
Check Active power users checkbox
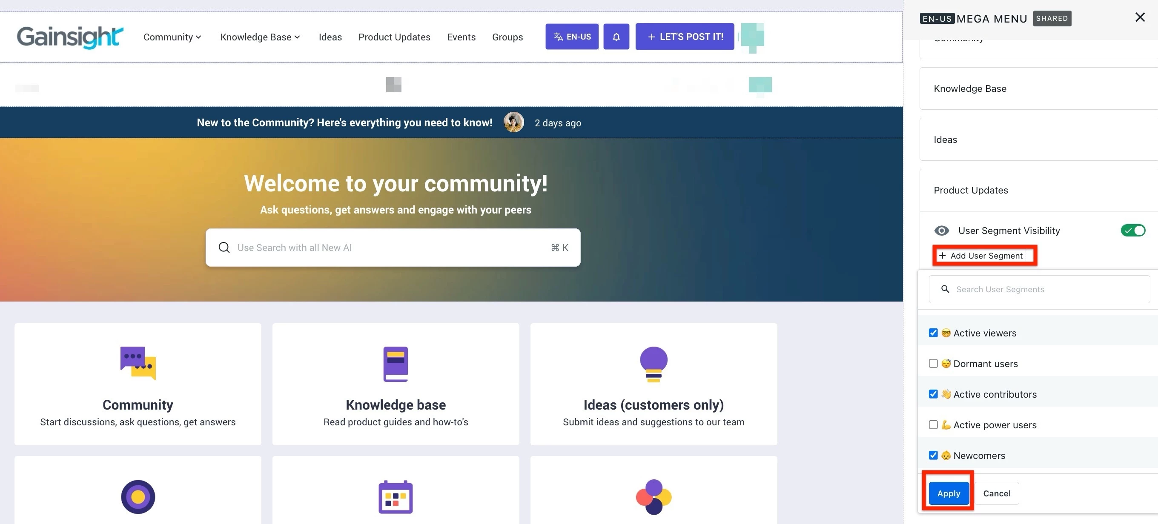click(933, 424)
